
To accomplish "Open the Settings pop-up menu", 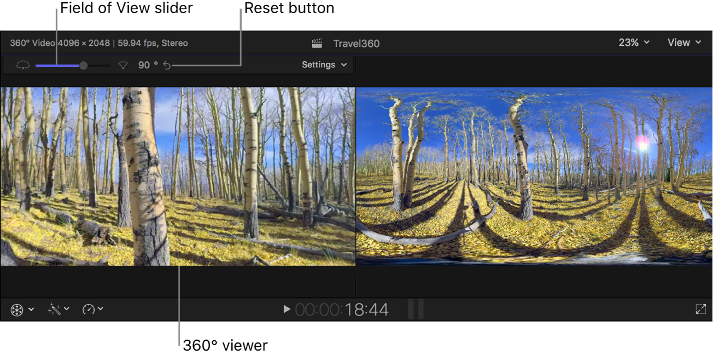I will (x=324, y=65).
